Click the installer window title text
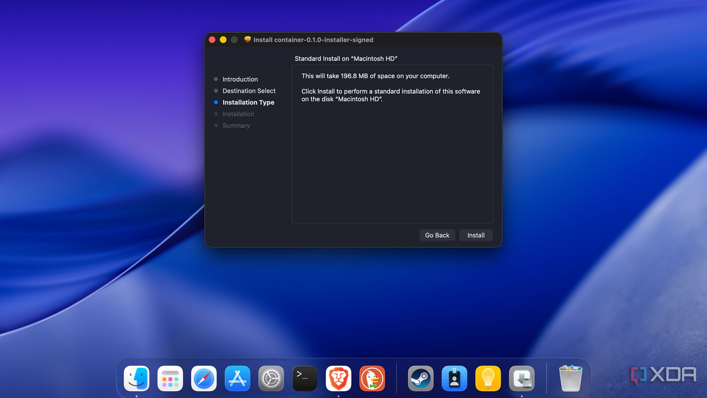 (x=313, y=40)
